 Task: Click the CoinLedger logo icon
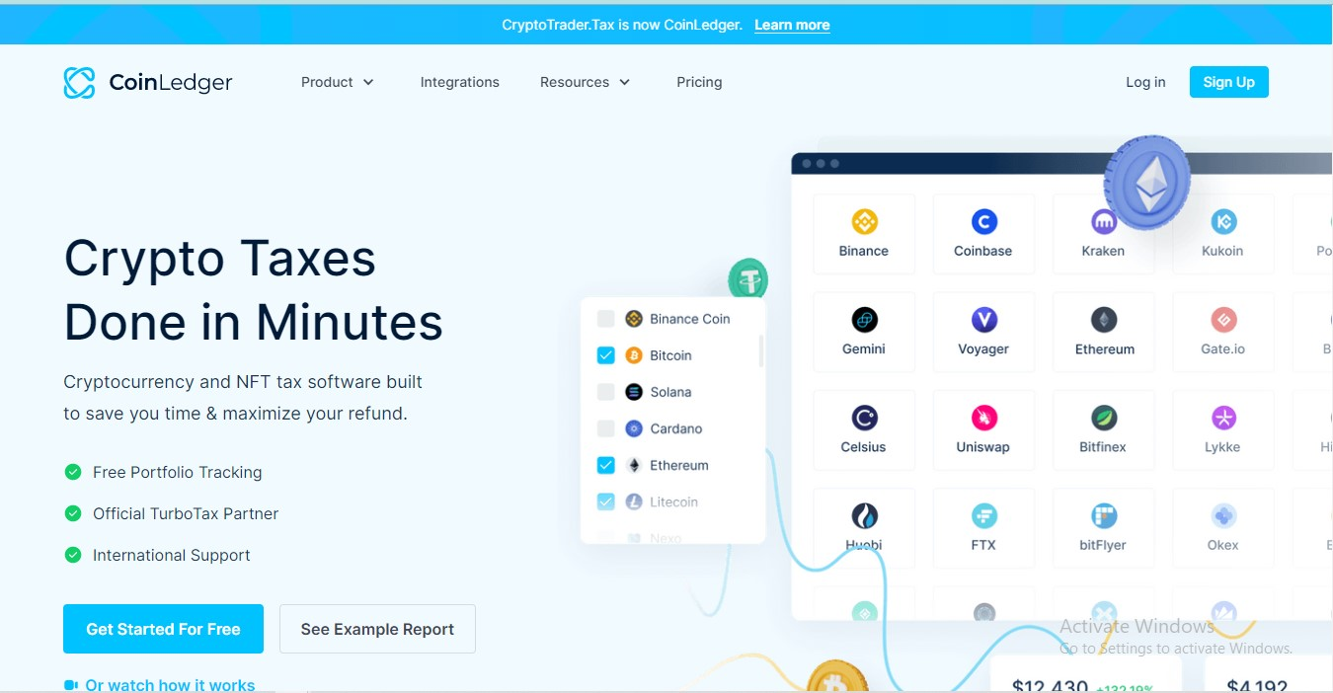[x=79, y=83]
